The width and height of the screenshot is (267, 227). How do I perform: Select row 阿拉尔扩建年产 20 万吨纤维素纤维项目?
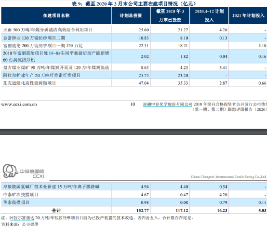(134, 75)
